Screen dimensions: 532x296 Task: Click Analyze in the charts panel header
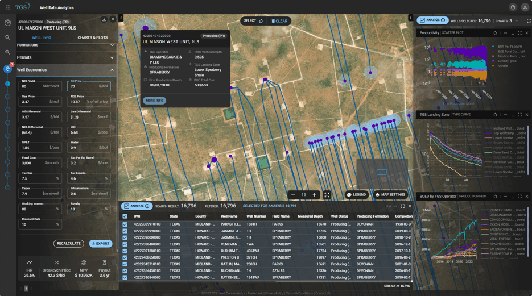click(x=432, y=20)
